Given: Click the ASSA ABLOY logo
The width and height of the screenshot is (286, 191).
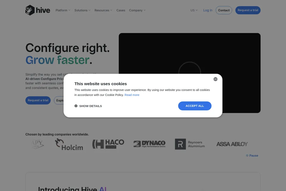Looking at the screenshot, I should [232, 144].
